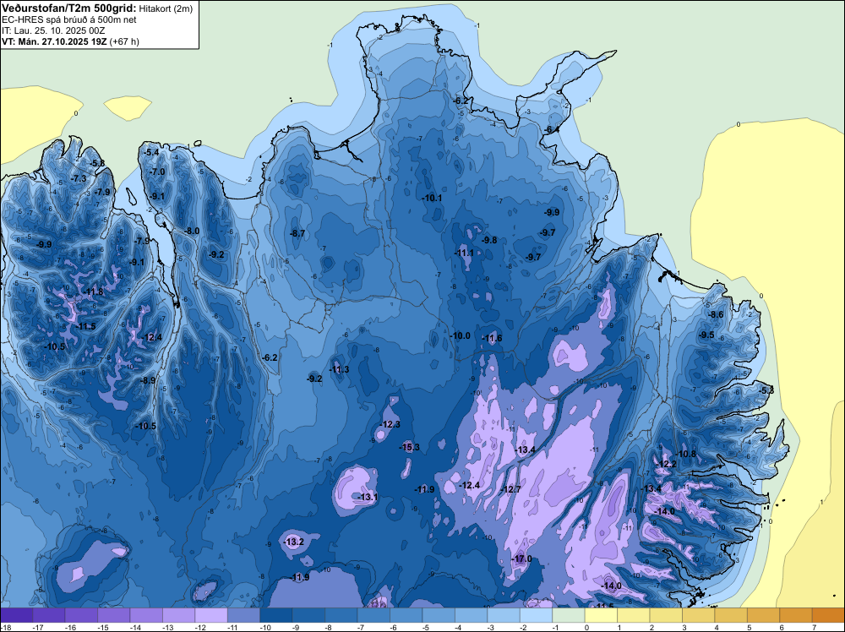This screenshot has height=632, width=845.
Task: Click the -10.8 temperature value
Action: [686, 454]
